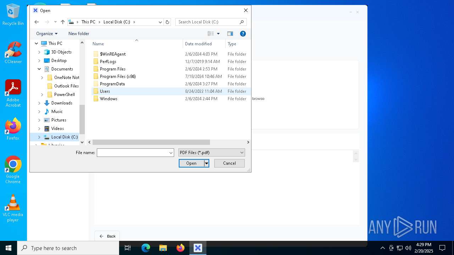454x255 pixels.
Task: Click This PC in the address breadcrumb
Action: click(88, 22)
